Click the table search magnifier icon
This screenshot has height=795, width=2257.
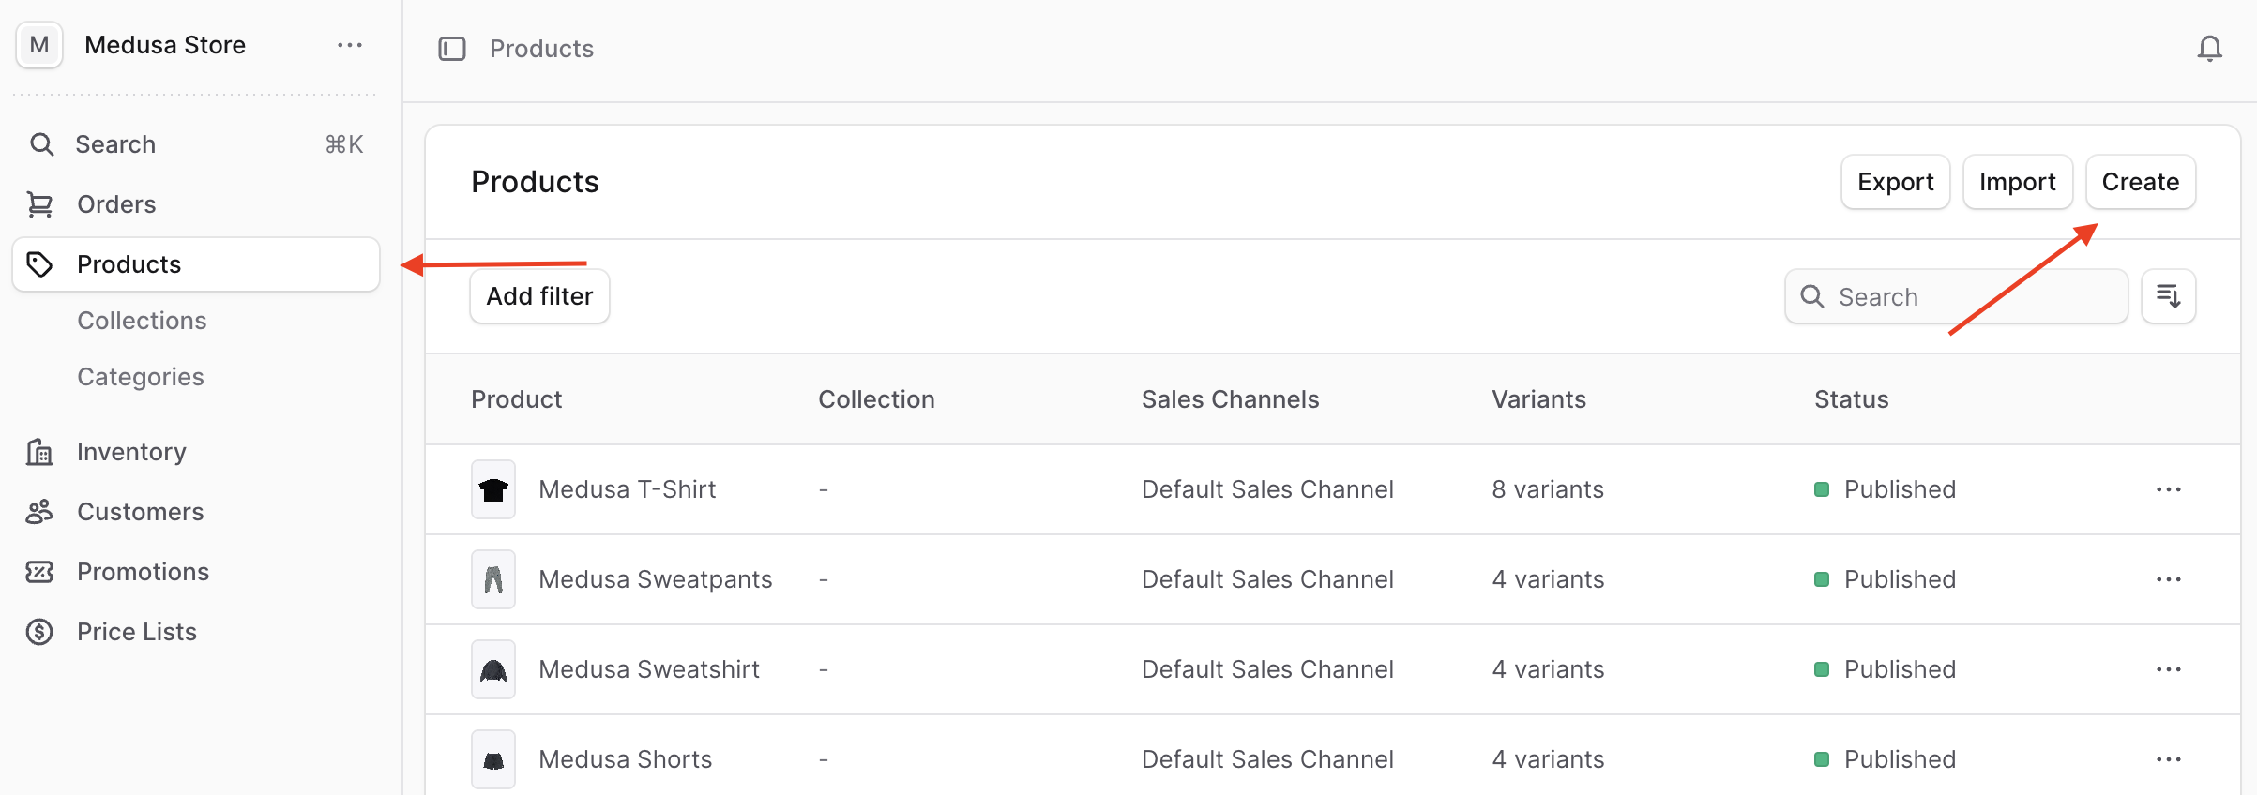[x=1812, y=296]
